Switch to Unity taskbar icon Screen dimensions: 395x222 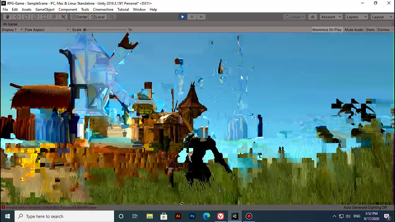[x=235, y=216]
